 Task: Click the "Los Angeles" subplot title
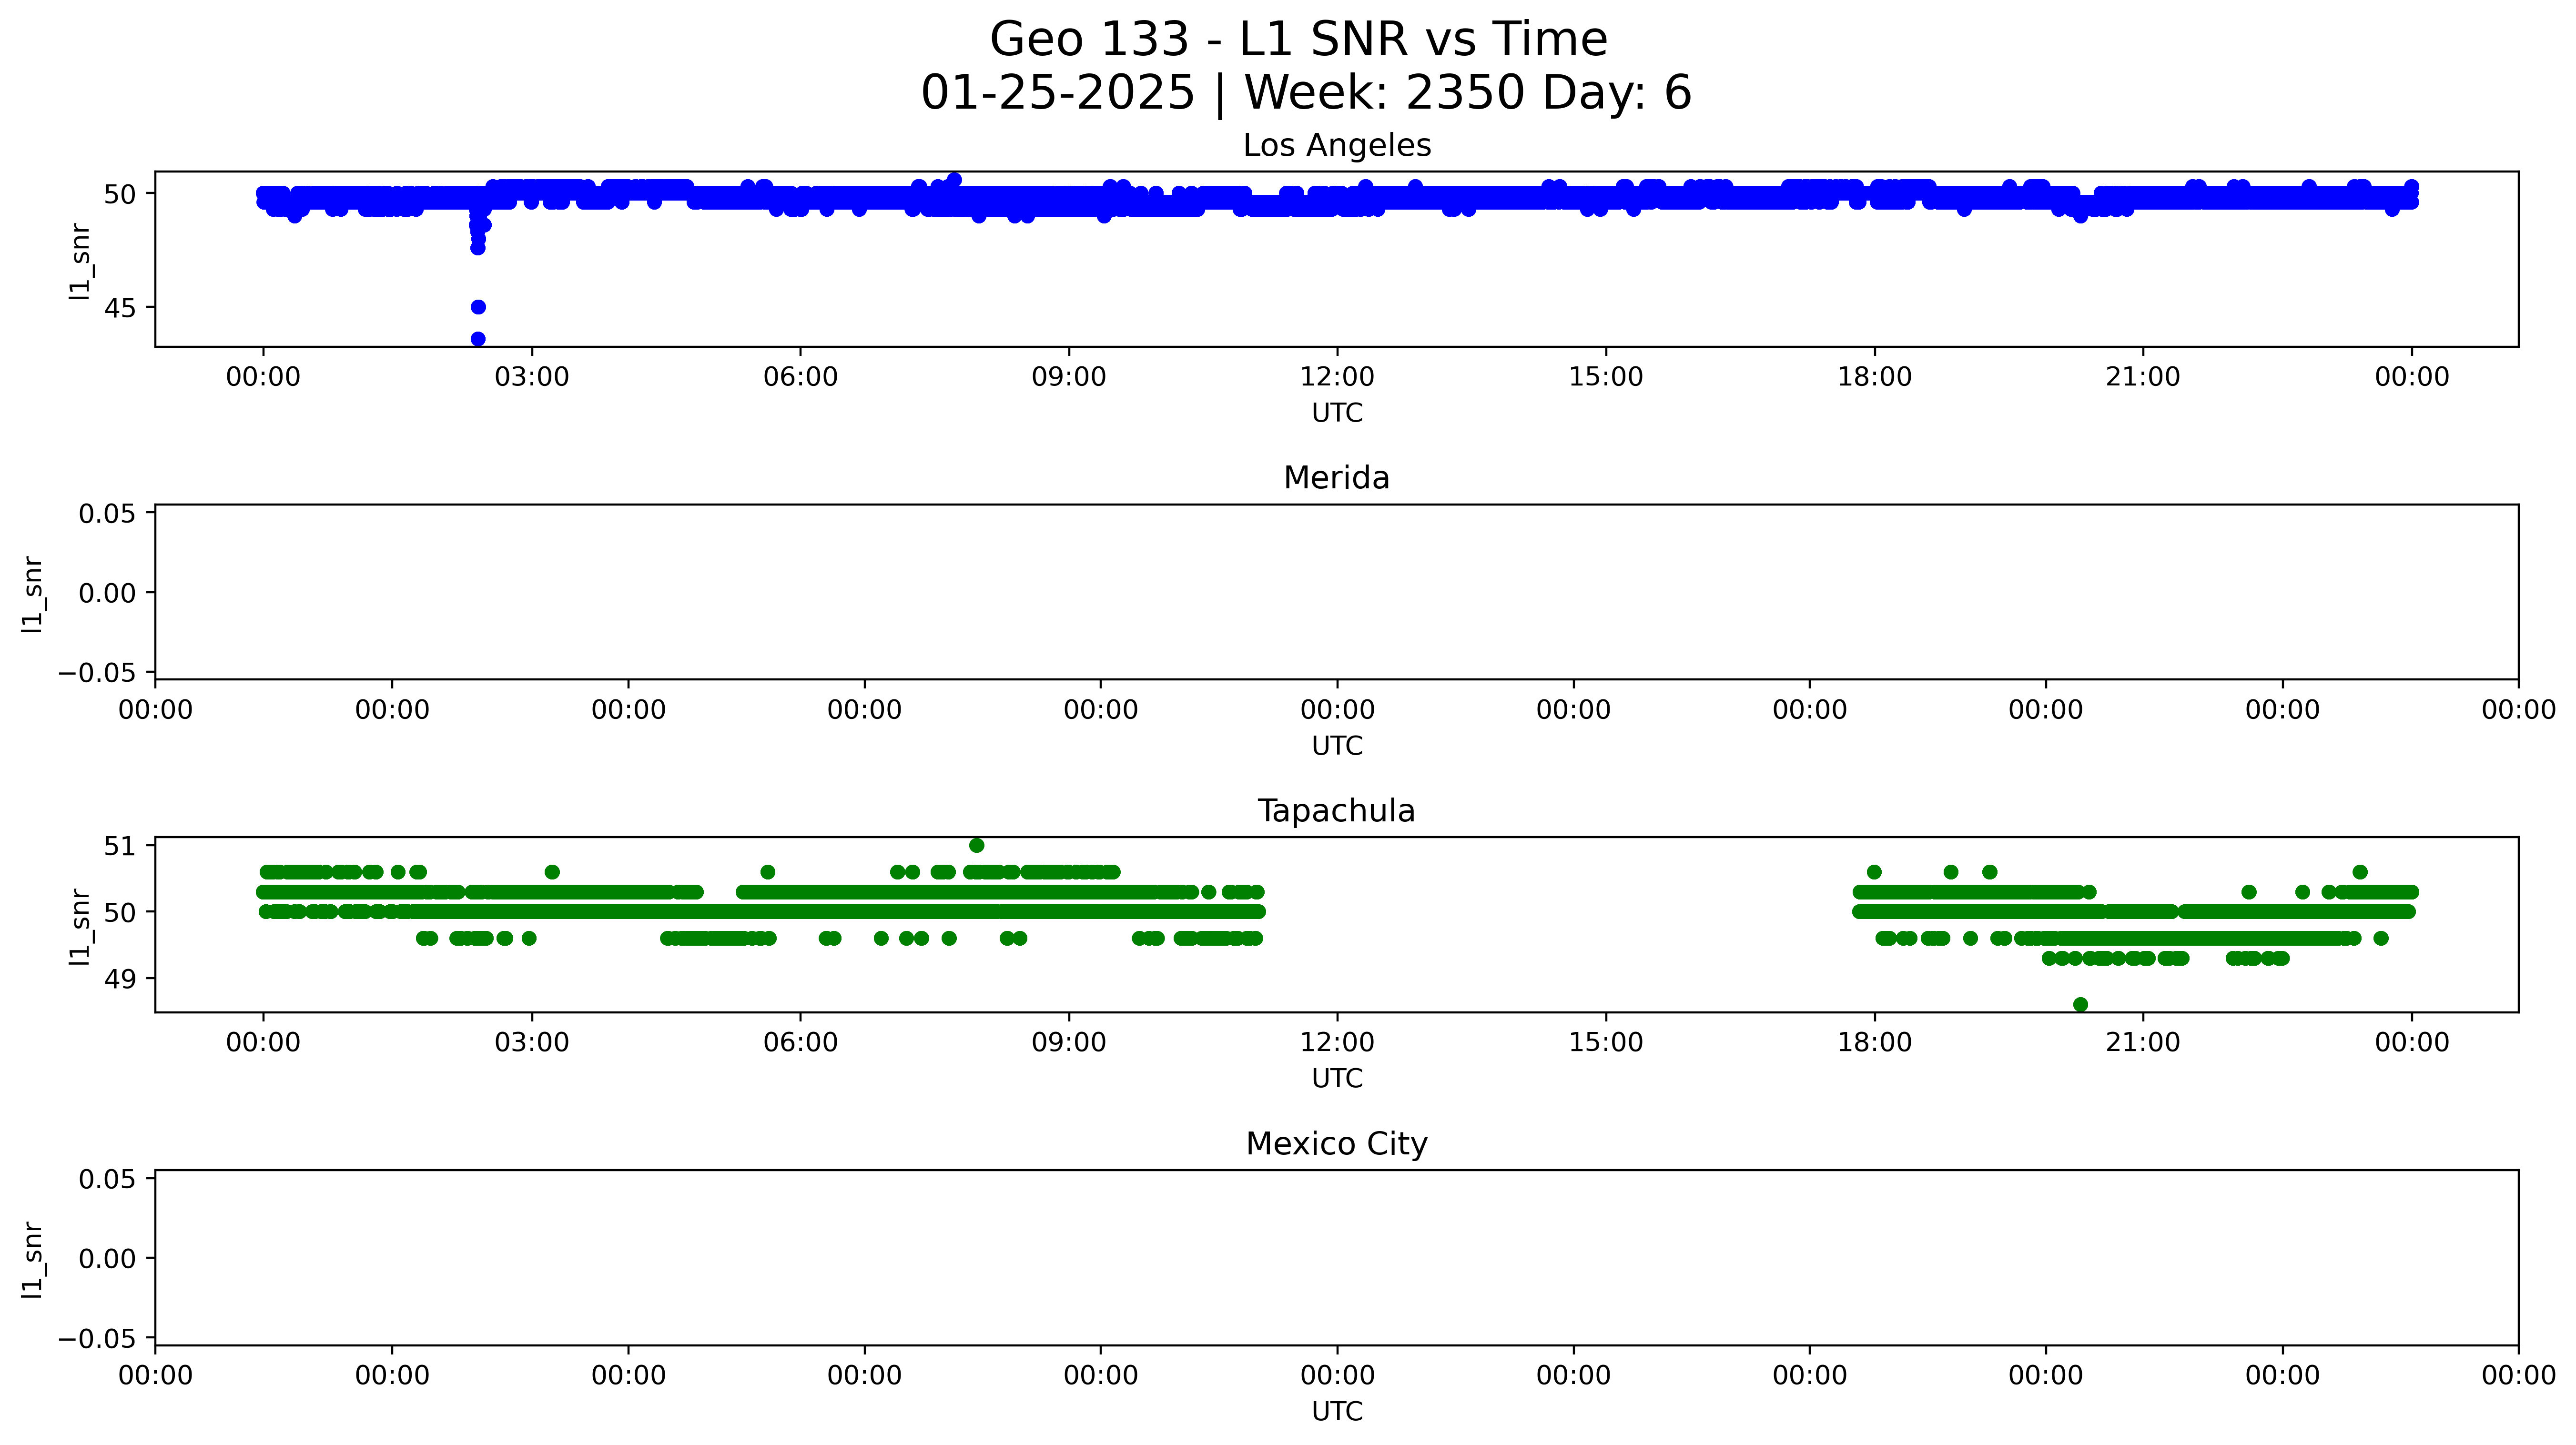coord(1336,146)
